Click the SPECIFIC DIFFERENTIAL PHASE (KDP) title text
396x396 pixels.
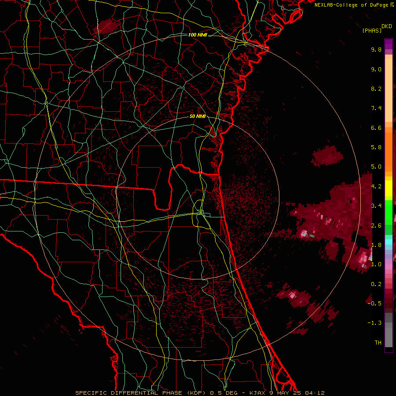click(140, 393)
